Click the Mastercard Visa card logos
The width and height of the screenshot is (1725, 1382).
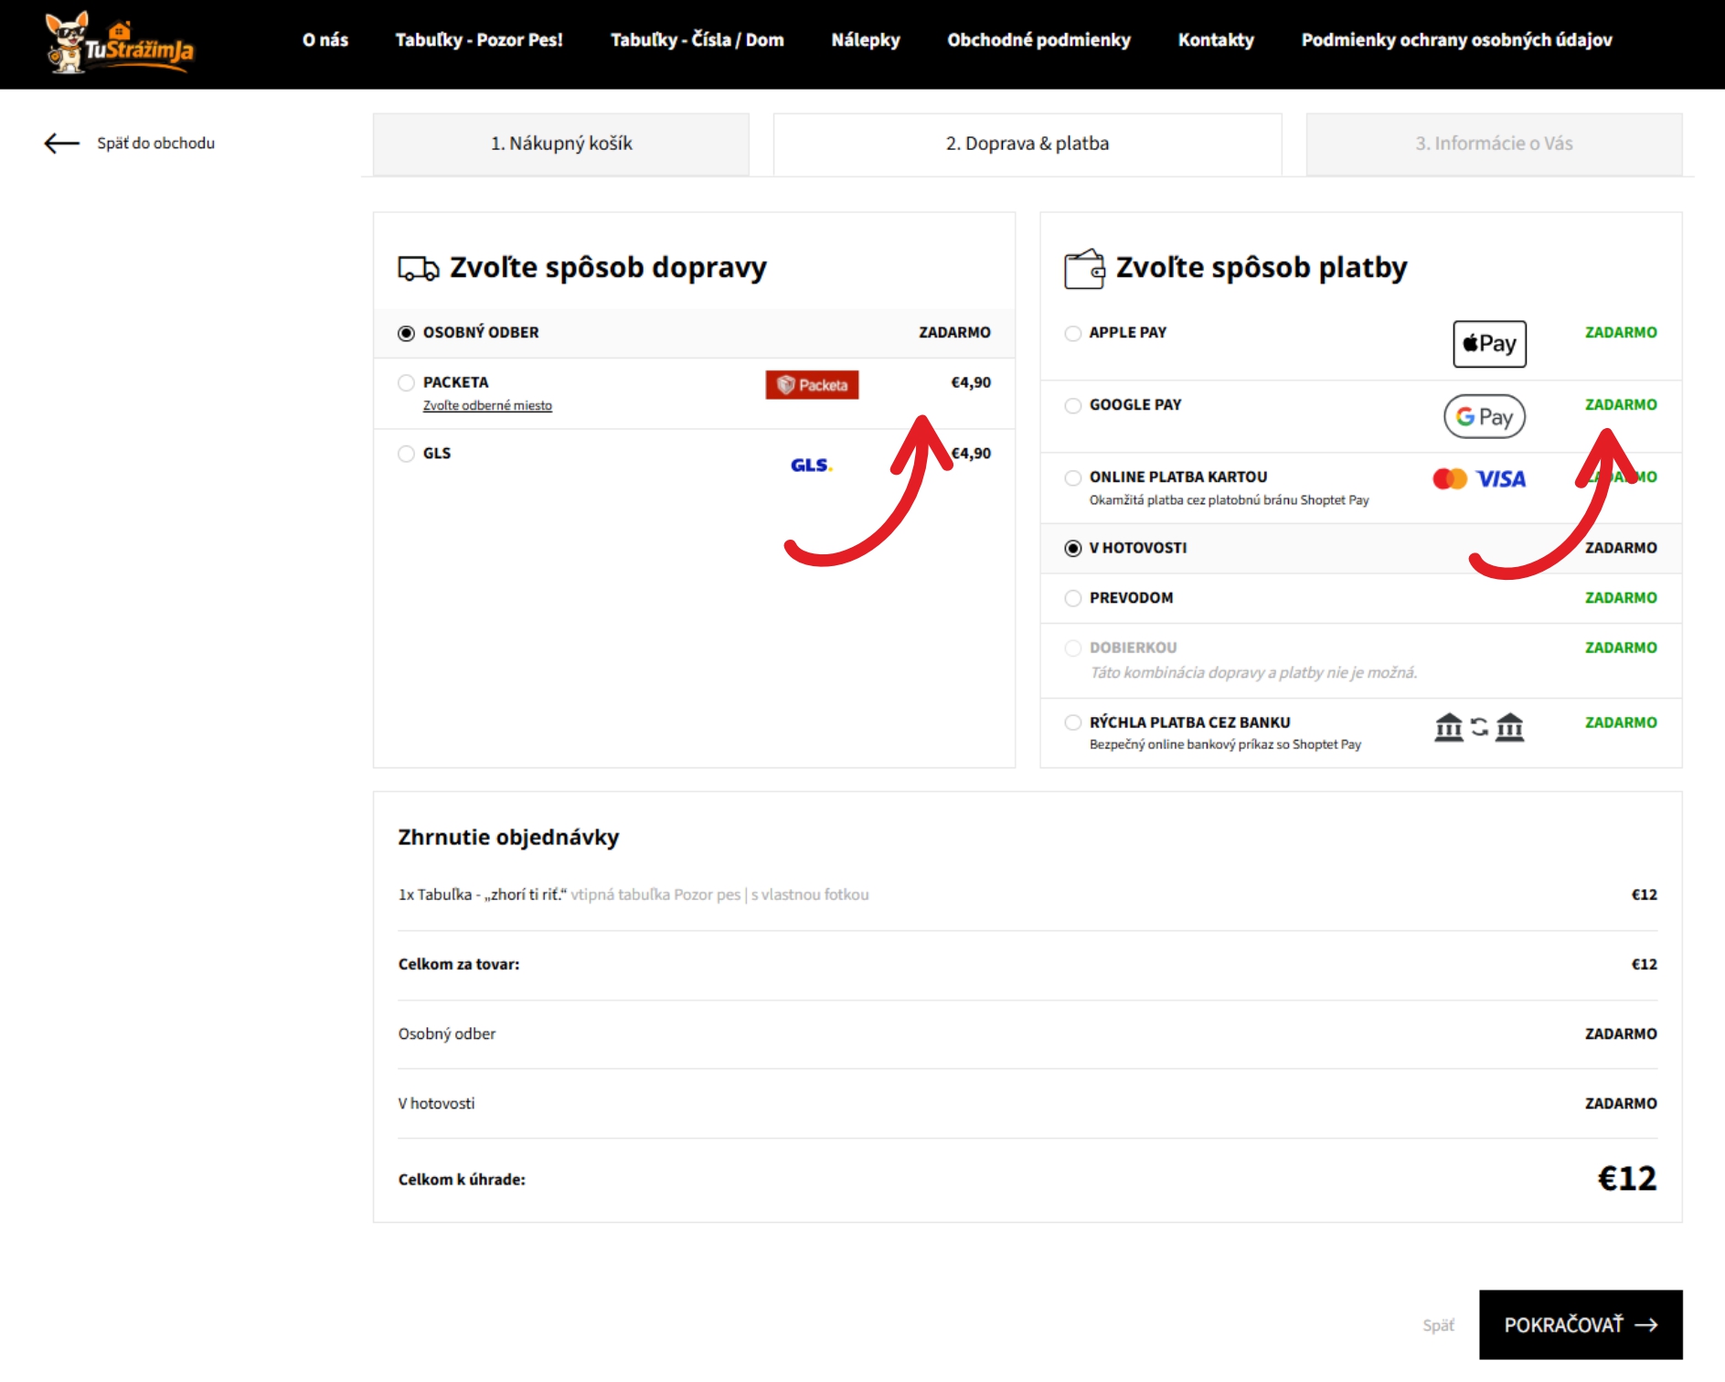click(1478, 479)
